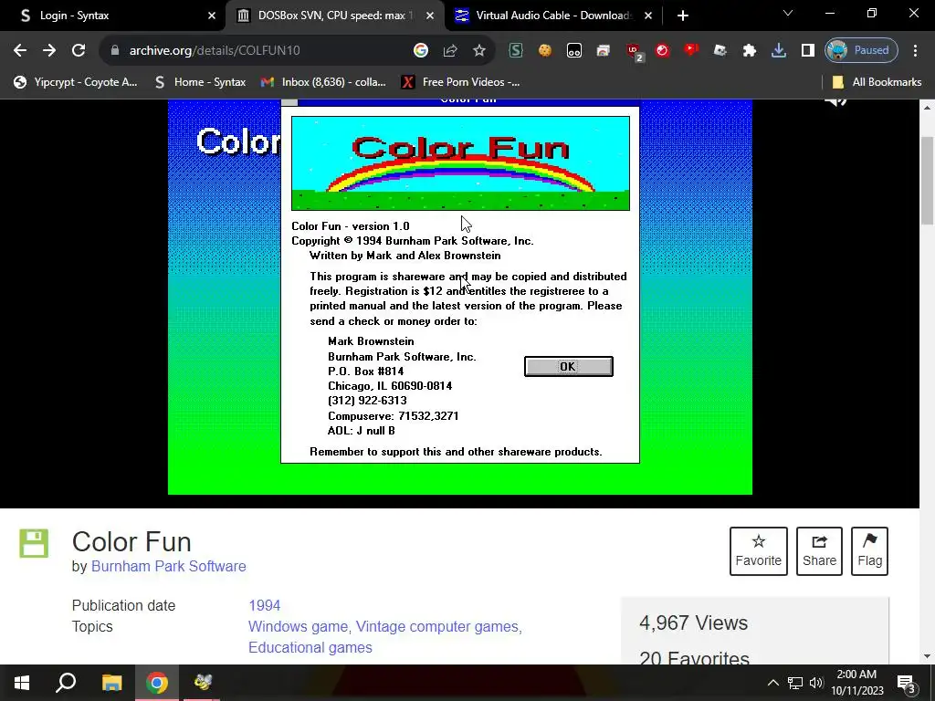
Task: Click OK in the Color Fun dialog
Action: point(568,367)
